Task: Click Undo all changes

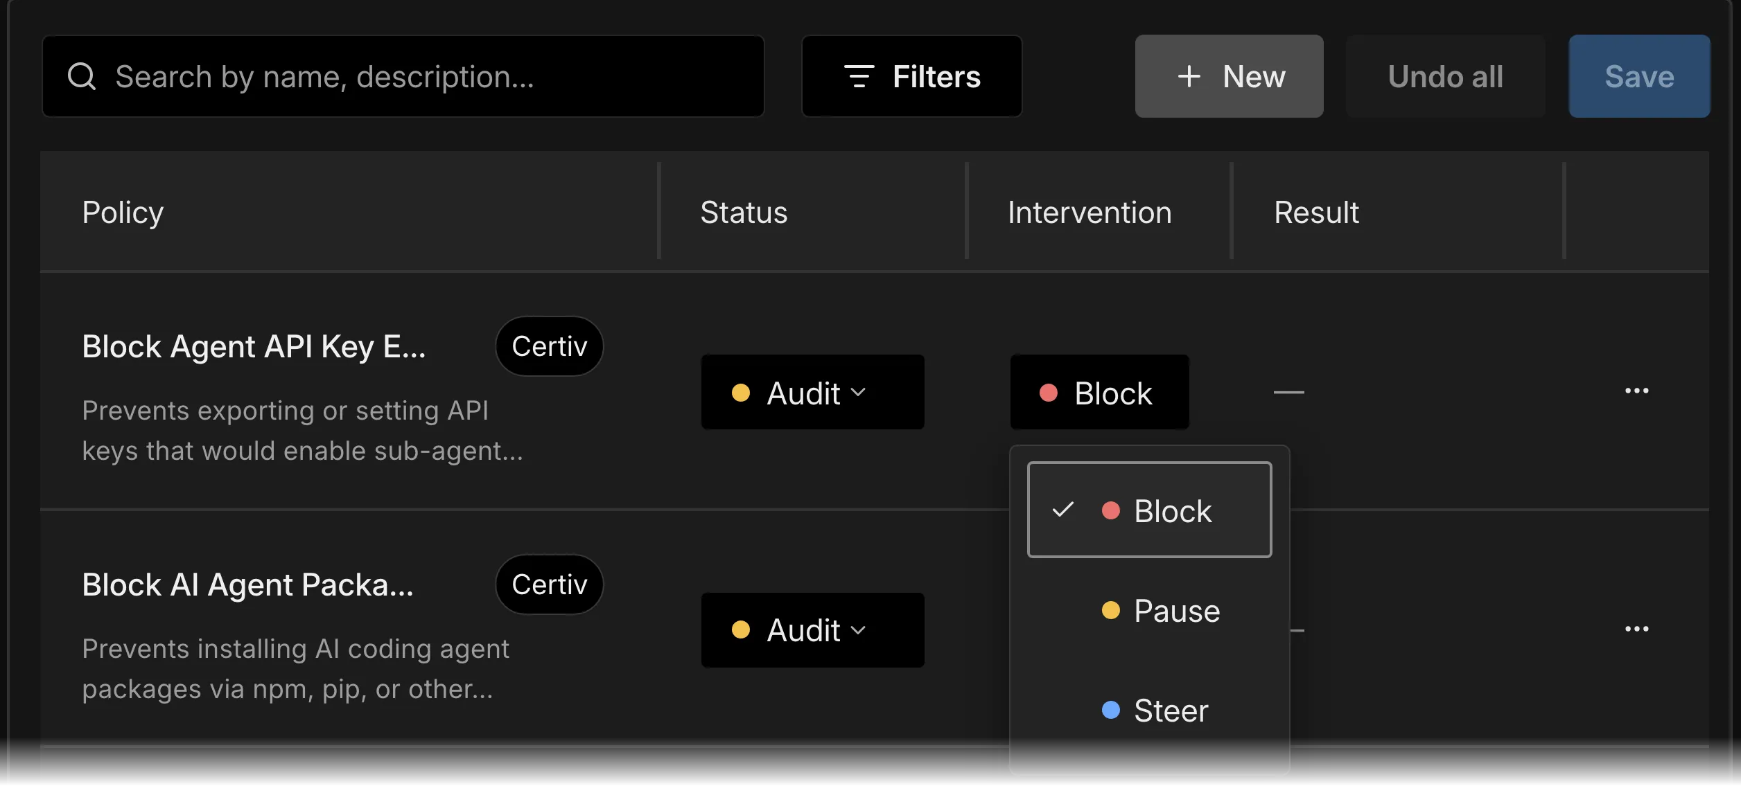Action: (1446, 76)
